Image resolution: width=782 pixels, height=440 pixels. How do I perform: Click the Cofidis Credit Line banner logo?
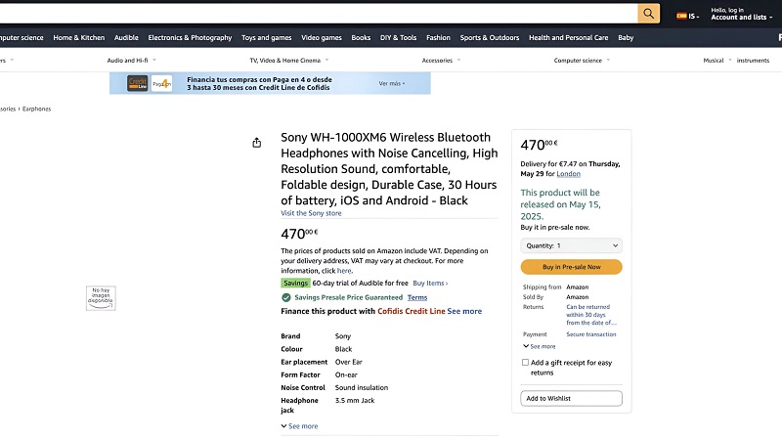pyautogui.click(x=138, y=83)
